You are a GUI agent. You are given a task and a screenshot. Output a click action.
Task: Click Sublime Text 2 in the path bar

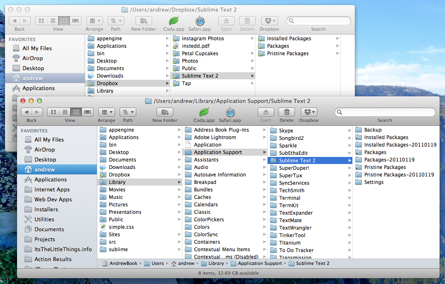(x=309, y=264)
